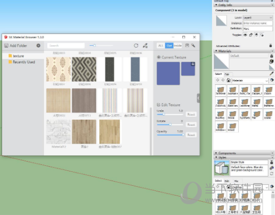275x215 pixels.
Task: Click in the material Search field
Action: [66, 46]
